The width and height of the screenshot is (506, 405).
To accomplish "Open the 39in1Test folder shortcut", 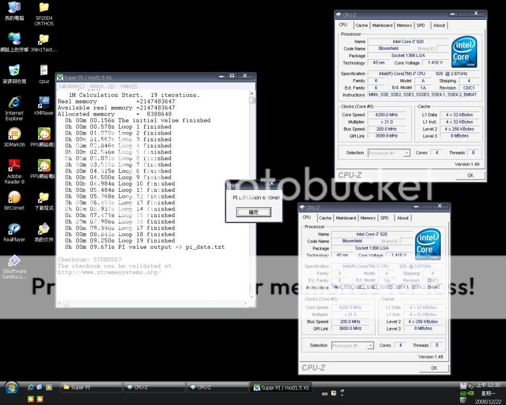I will click(x=44, y=40).
